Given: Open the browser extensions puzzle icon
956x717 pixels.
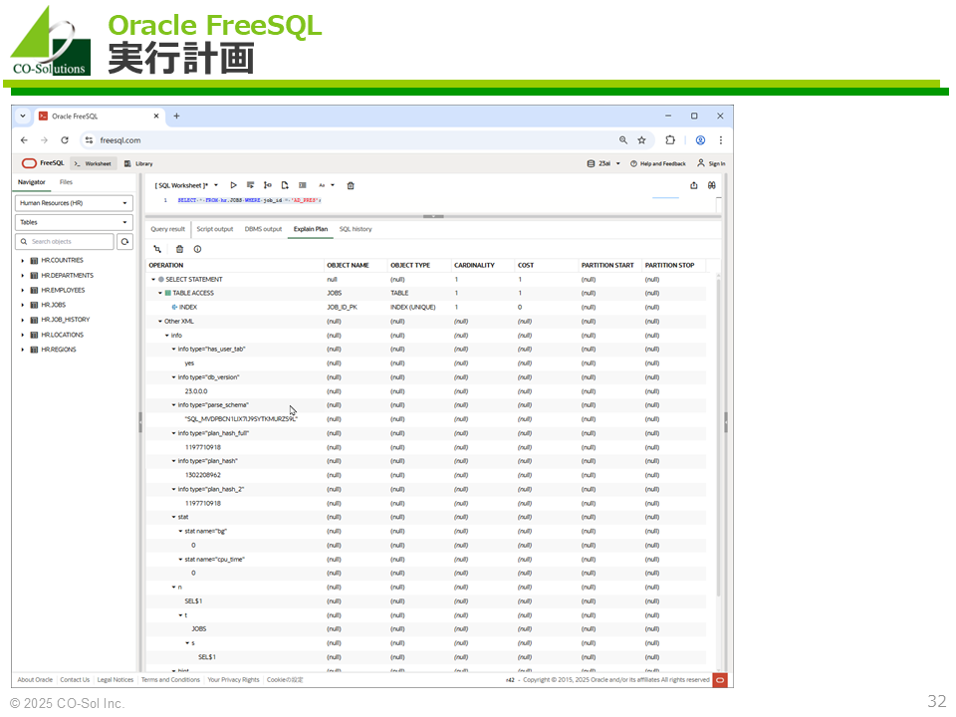Looking at the screenshot, I should (x=670, y=140).
